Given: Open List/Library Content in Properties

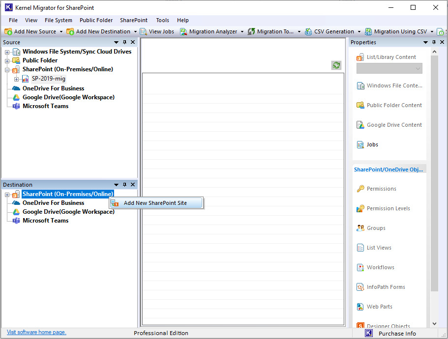Looking at the screenshot, I should pos(387,57).
